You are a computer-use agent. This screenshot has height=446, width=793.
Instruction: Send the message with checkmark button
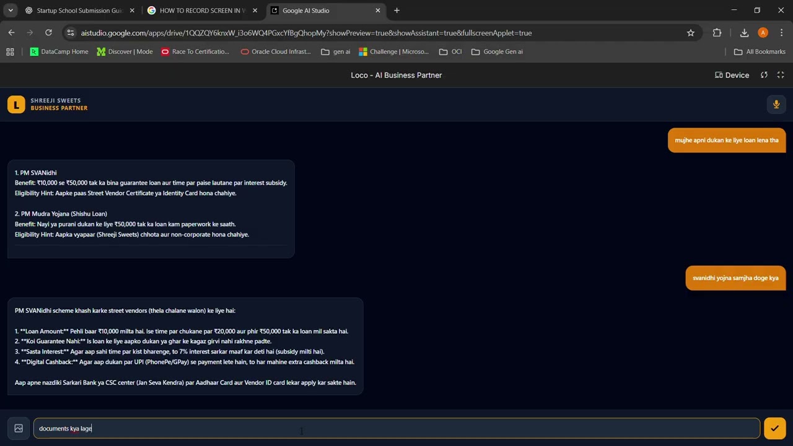click(775, 428)
